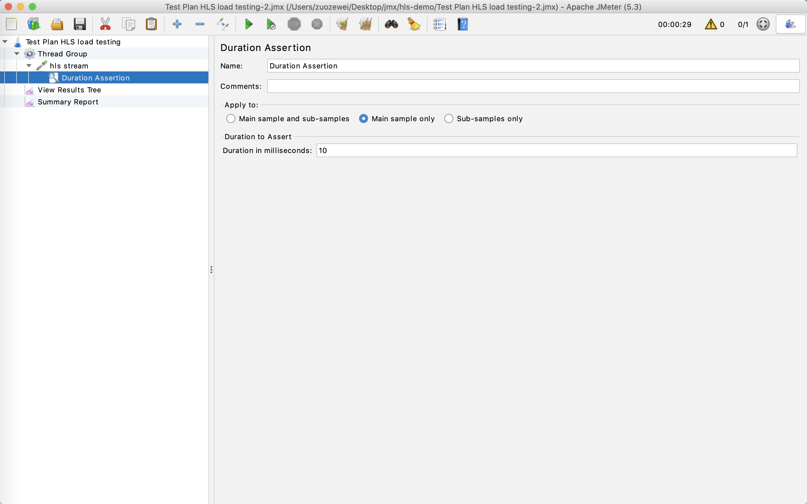
Task: Click the Clear All brooms icon
Action: tap(365, 24)
